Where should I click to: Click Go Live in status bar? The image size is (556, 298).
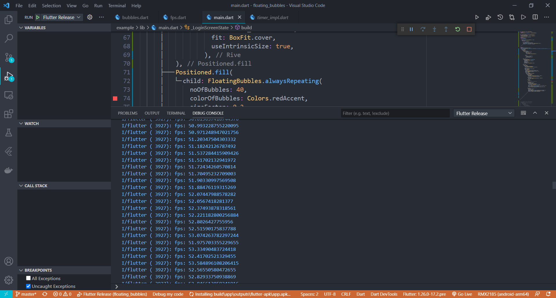point(462,294)
